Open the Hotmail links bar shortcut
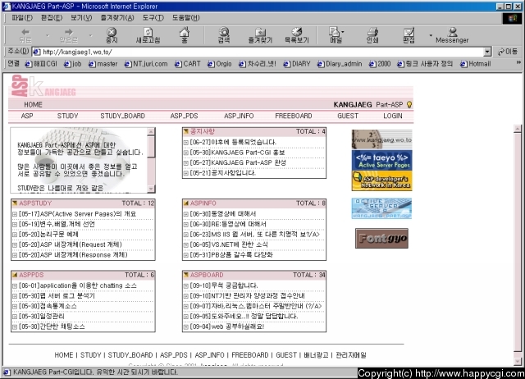This screenshot has height=379, width=525. tap(476, 64)
